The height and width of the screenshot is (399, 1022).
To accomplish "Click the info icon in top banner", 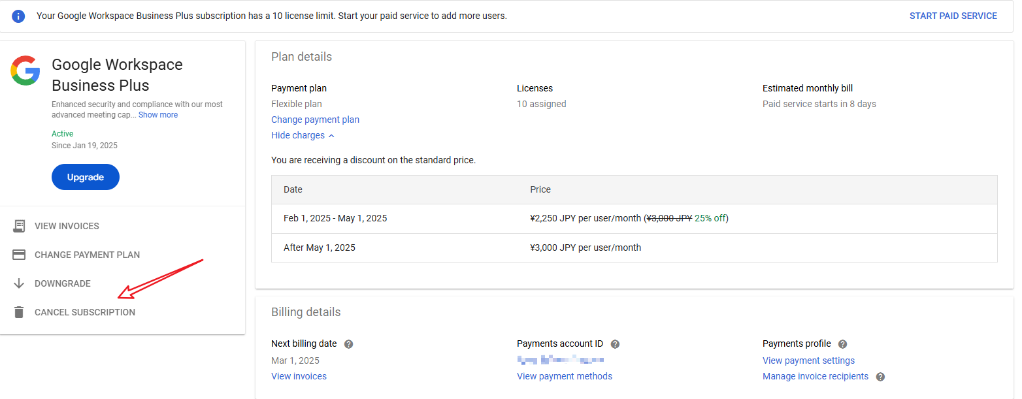I will (18, 16).
